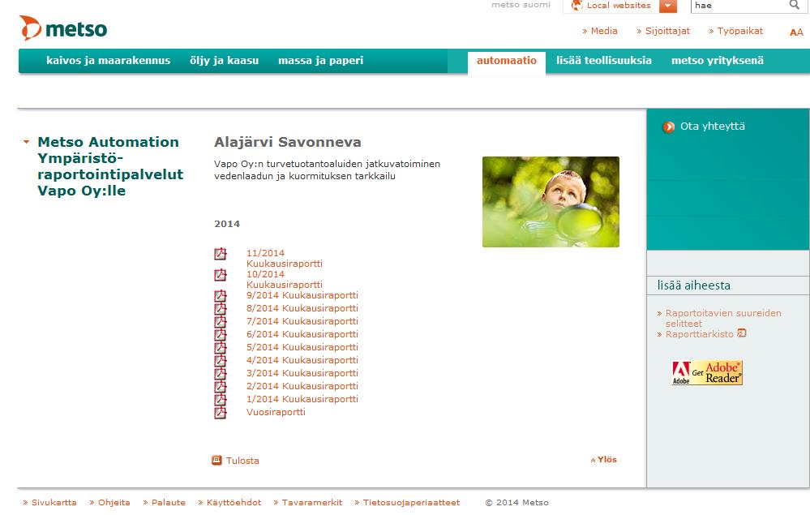Click the globe icon beside Local websites
This screenshot has height=515, width=810.
(576, 6)
